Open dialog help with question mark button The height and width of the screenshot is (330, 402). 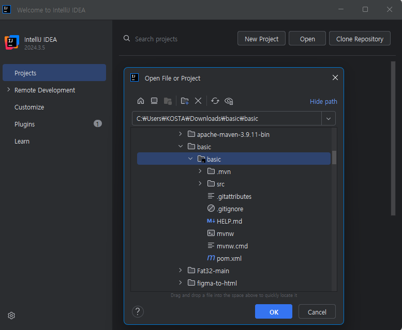138,311
